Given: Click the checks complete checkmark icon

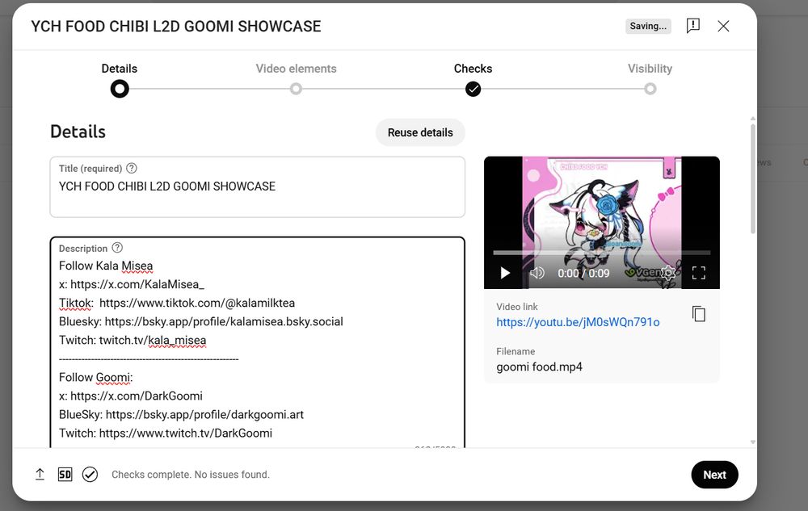Looking at the screenshot, I should pos(90,475).
